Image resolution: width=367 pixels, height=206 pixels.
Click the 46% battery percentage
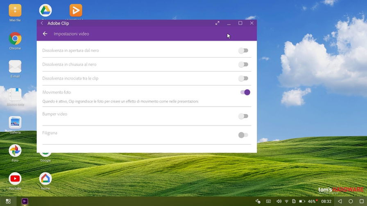coord(312,202)
